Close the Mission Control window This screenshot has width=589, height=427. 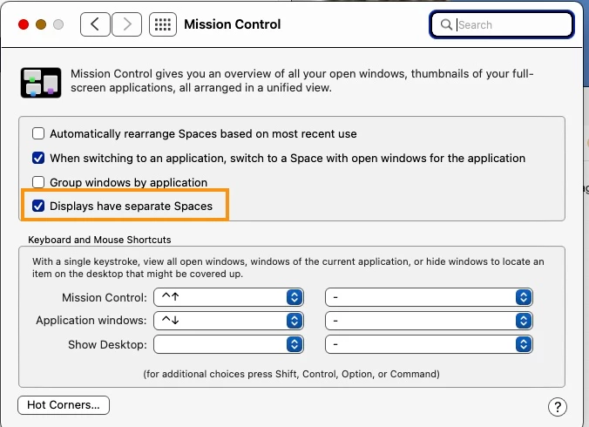click(24, 24)
